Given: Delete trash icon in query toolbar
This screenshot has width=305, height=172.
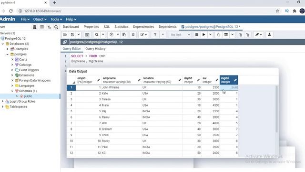Looking at the screenshot, I should 133,35.
